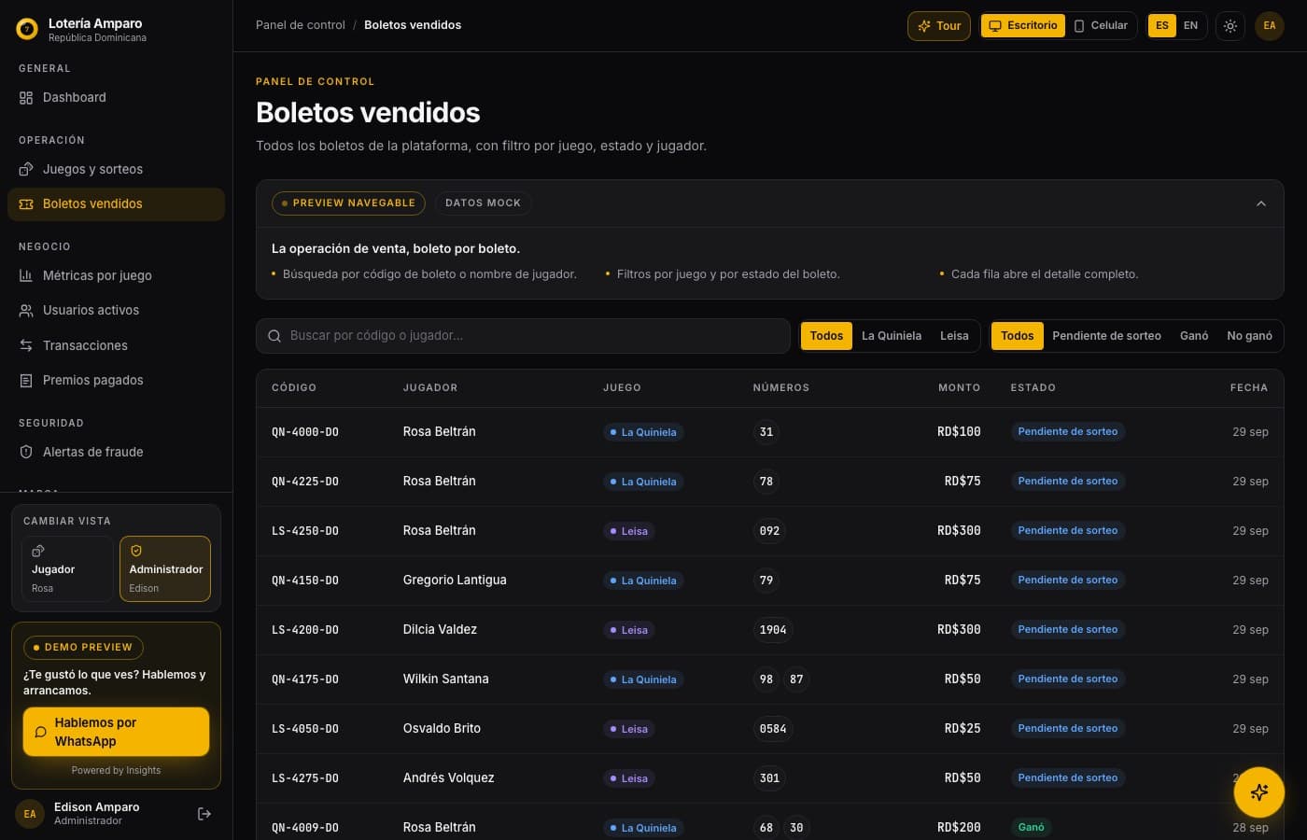Click player name Andrés Volquez
This screenshot has width=1307, height=840.
[448, 777]
